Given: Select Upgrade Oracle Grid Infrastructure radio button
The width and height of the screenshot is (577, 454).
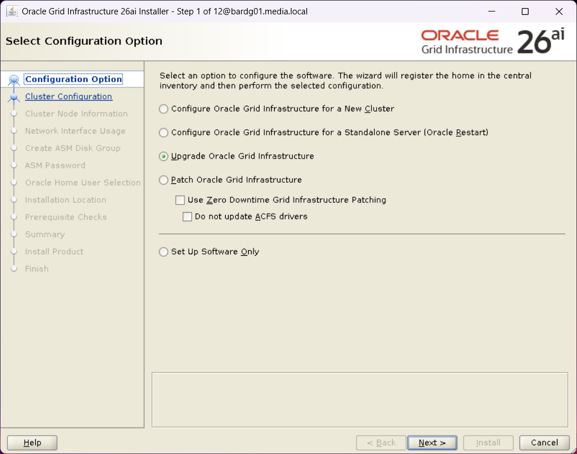Looking at the screenshot, I should (x=164, y=156).
